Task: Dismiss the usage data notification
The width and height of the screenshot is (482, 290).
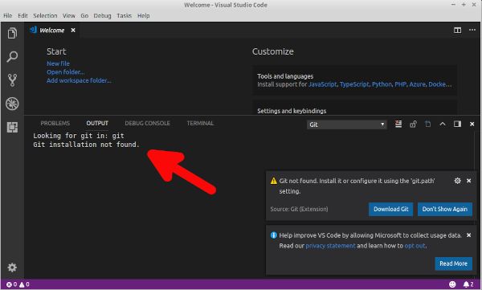Action: [469, 235]
